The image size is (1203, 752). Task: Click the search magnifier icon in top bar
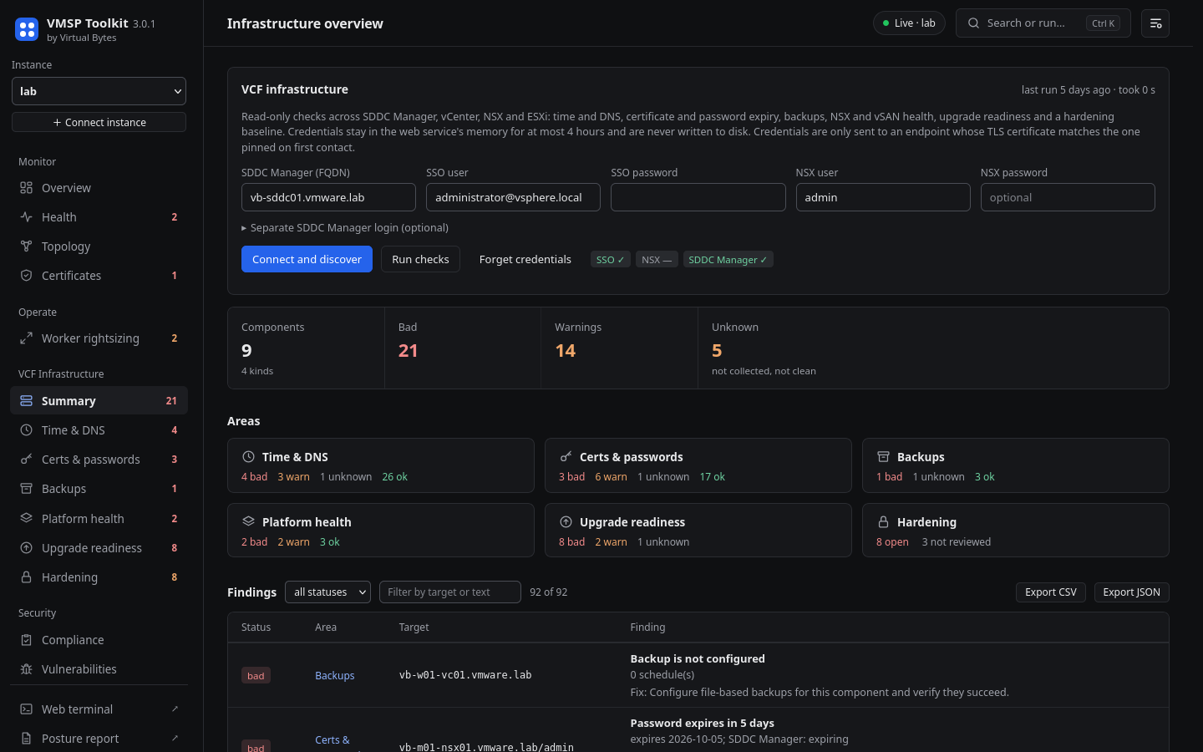973,23
